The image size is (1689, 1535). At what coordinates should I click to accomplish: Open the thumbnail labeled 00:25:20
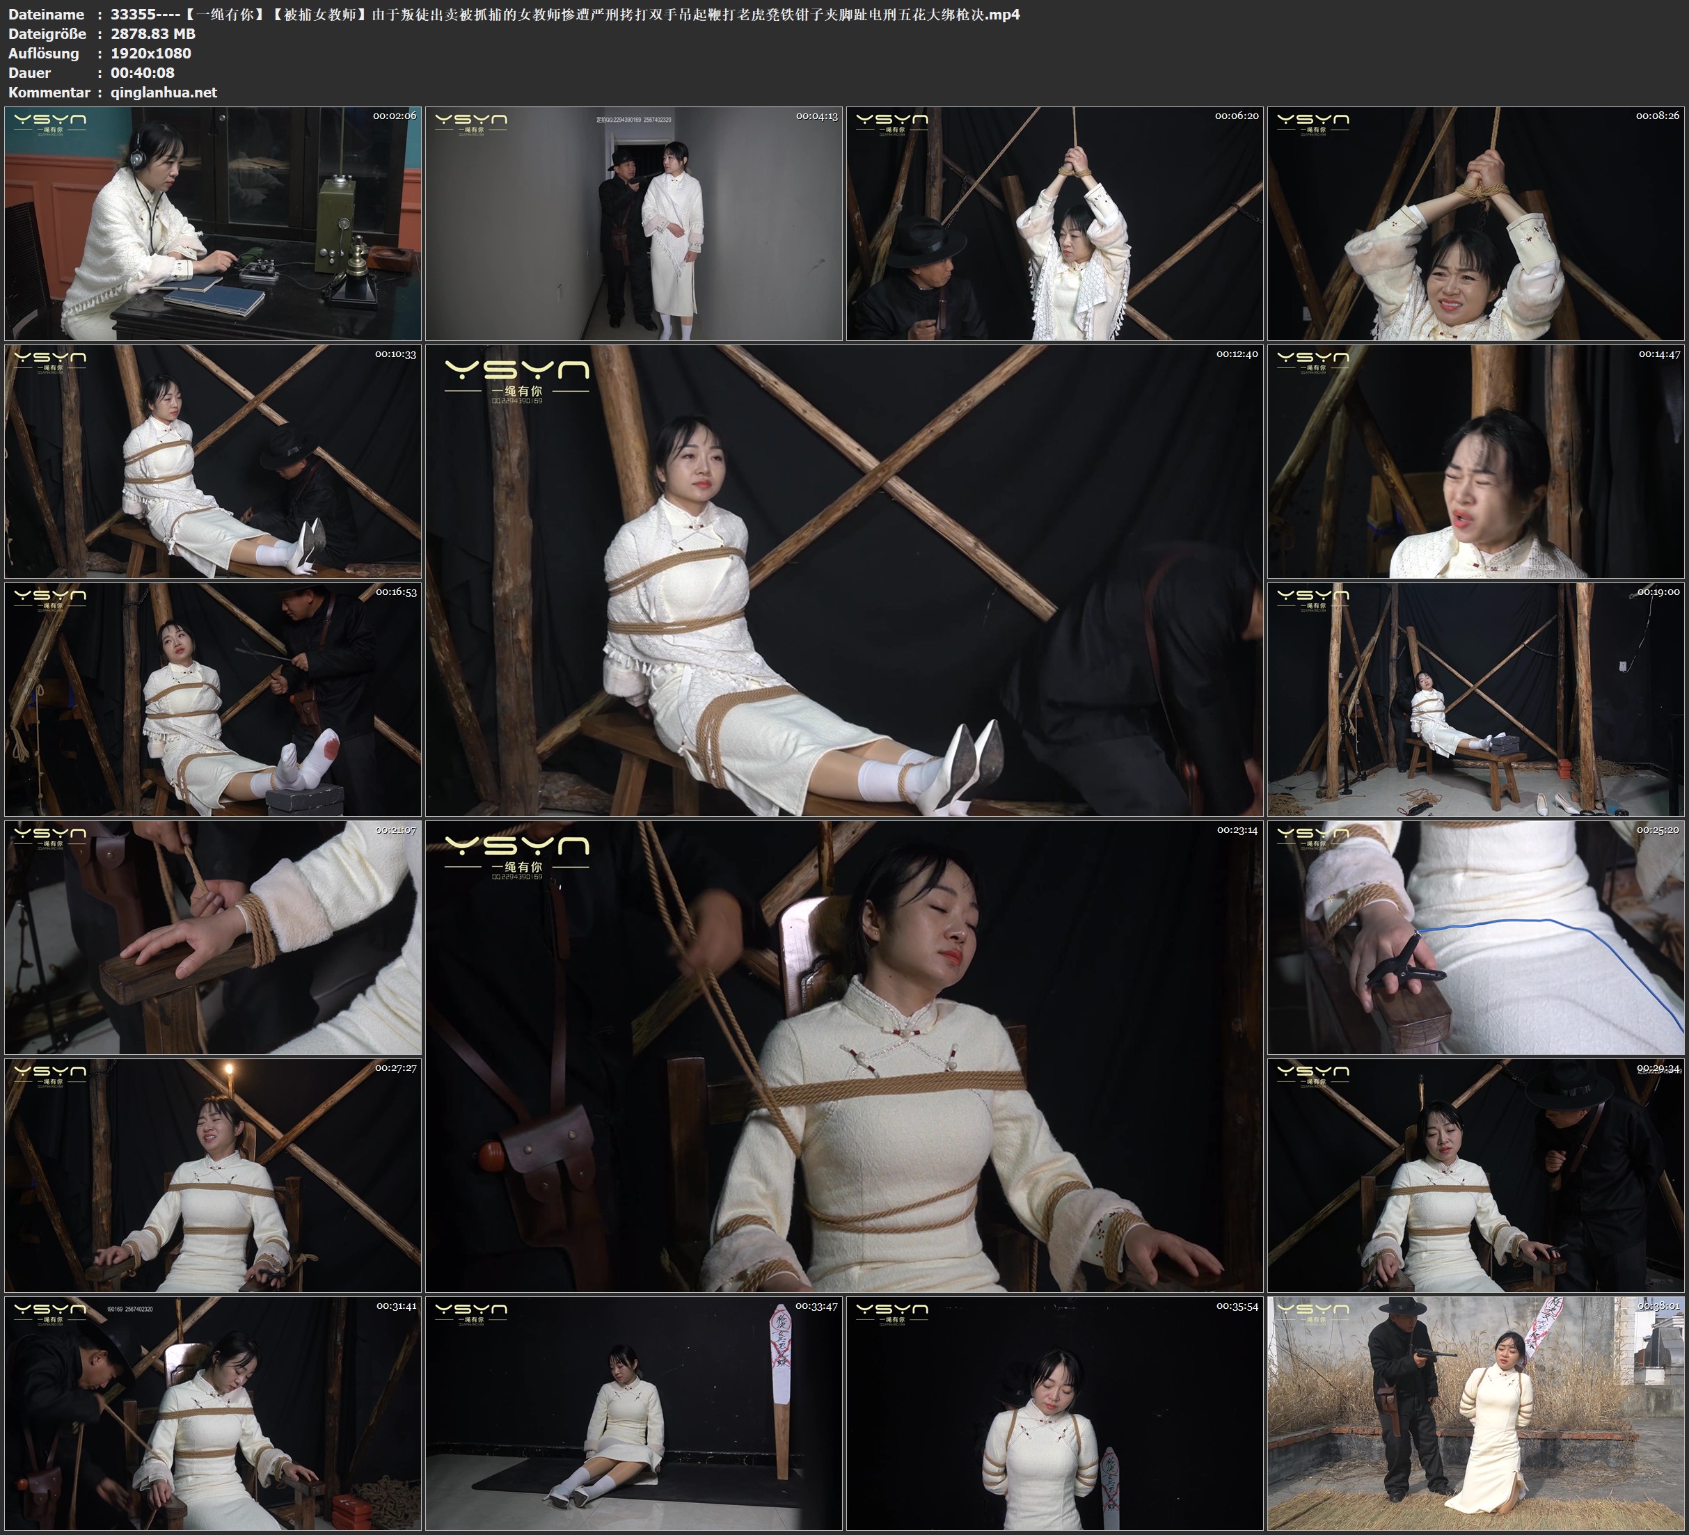click(1475, 937)
